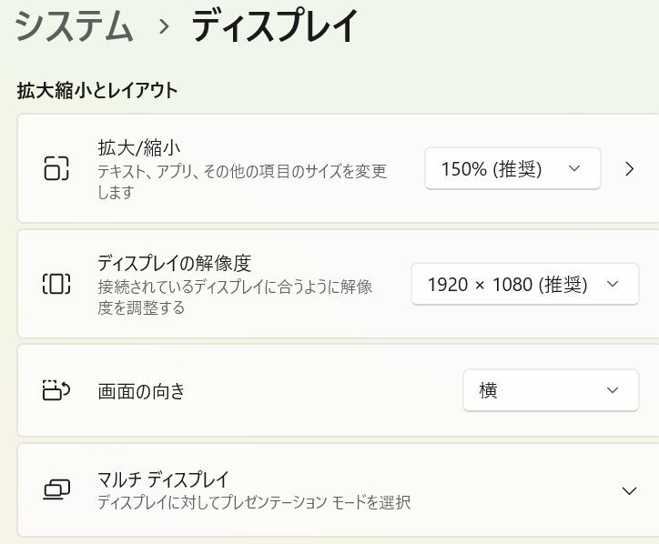Open custom scaling via the right arrow
Viewport: 659px width, 544px height.
[x=630, y=168]
